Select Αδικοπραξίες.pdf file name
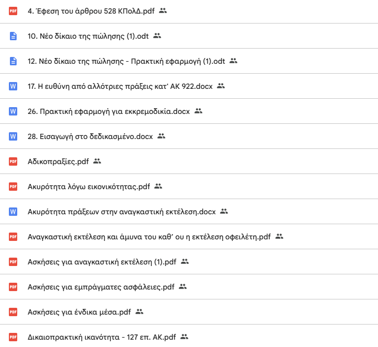 click(58, 161)
